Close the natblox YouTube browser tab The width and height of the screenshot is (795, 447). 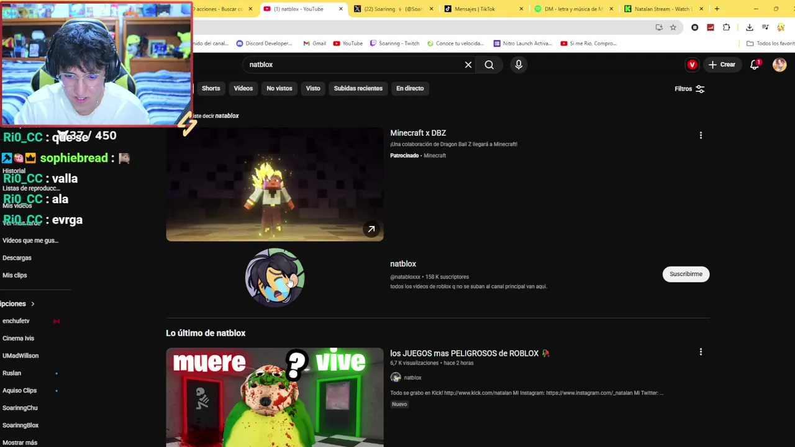click(340, 9)
